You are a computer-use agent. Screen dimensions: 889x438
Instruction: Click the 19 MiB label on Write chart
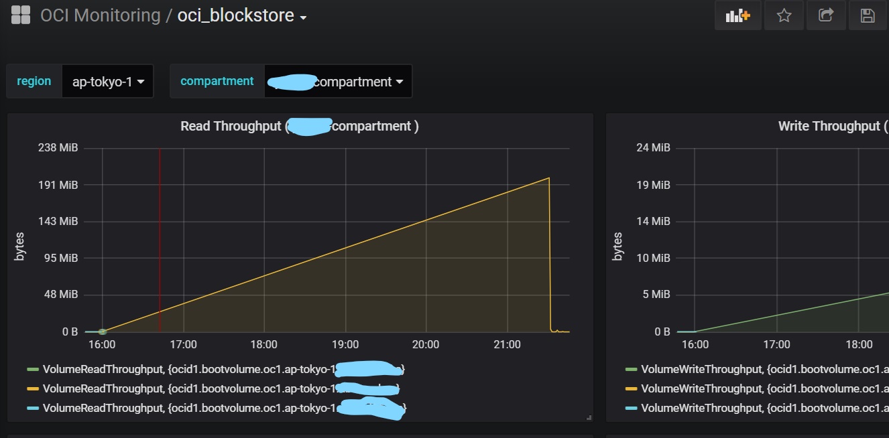click(x=654, y=185)
